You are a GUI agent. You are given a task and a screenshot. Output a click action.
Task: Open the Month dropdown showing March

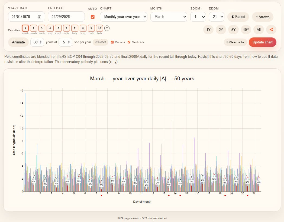(x=169, y=17)
